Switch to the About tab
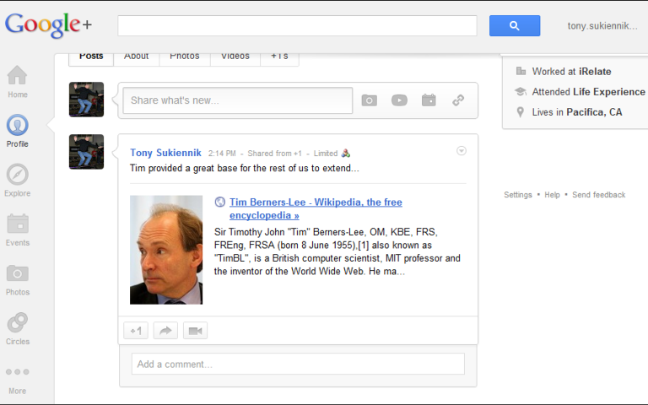Screen dimensions: 648x405 point(137,57)
